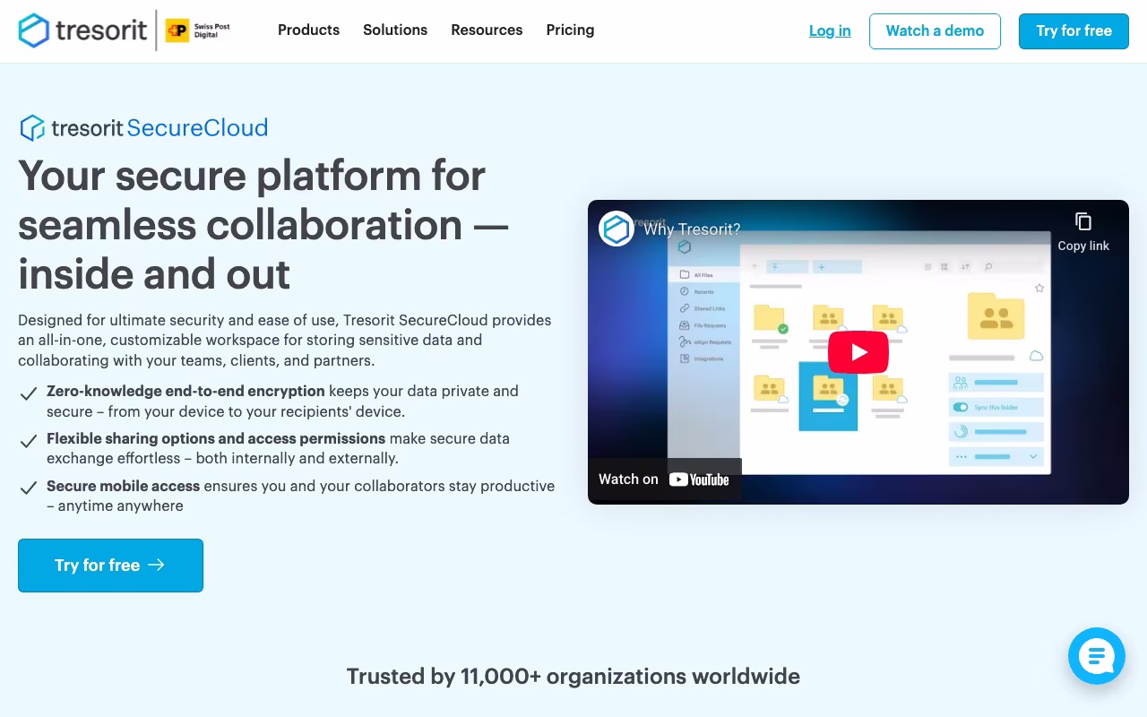Click the Flexible sharing options text
Screen dimensions: 1147x717
(216, 438)
